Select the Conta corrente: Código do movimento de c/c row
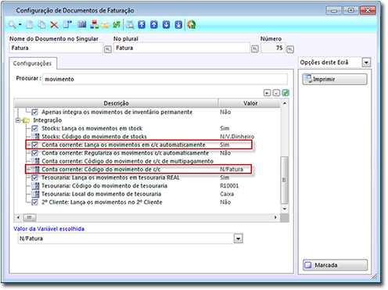This screenshot has width=388, height=290. click(138, 170)
